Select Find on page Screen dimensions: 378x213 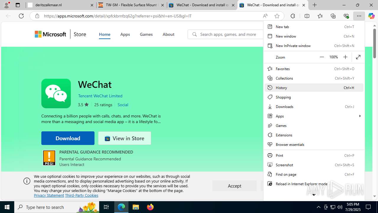coord(314,174)
